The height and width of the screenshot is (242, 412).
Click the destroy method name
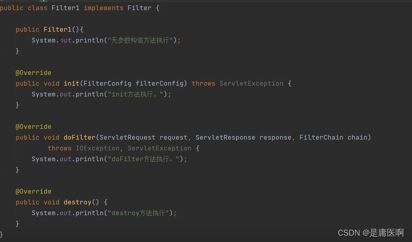point(77,202)
